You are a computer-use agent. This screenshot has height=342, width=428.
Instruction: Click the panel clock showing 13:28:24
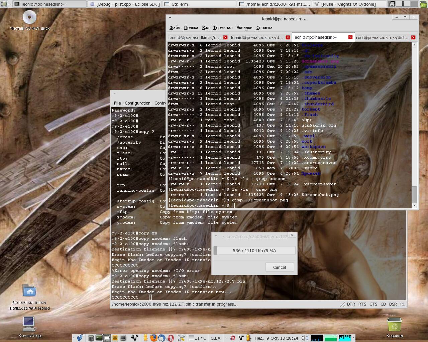[276, 338]
